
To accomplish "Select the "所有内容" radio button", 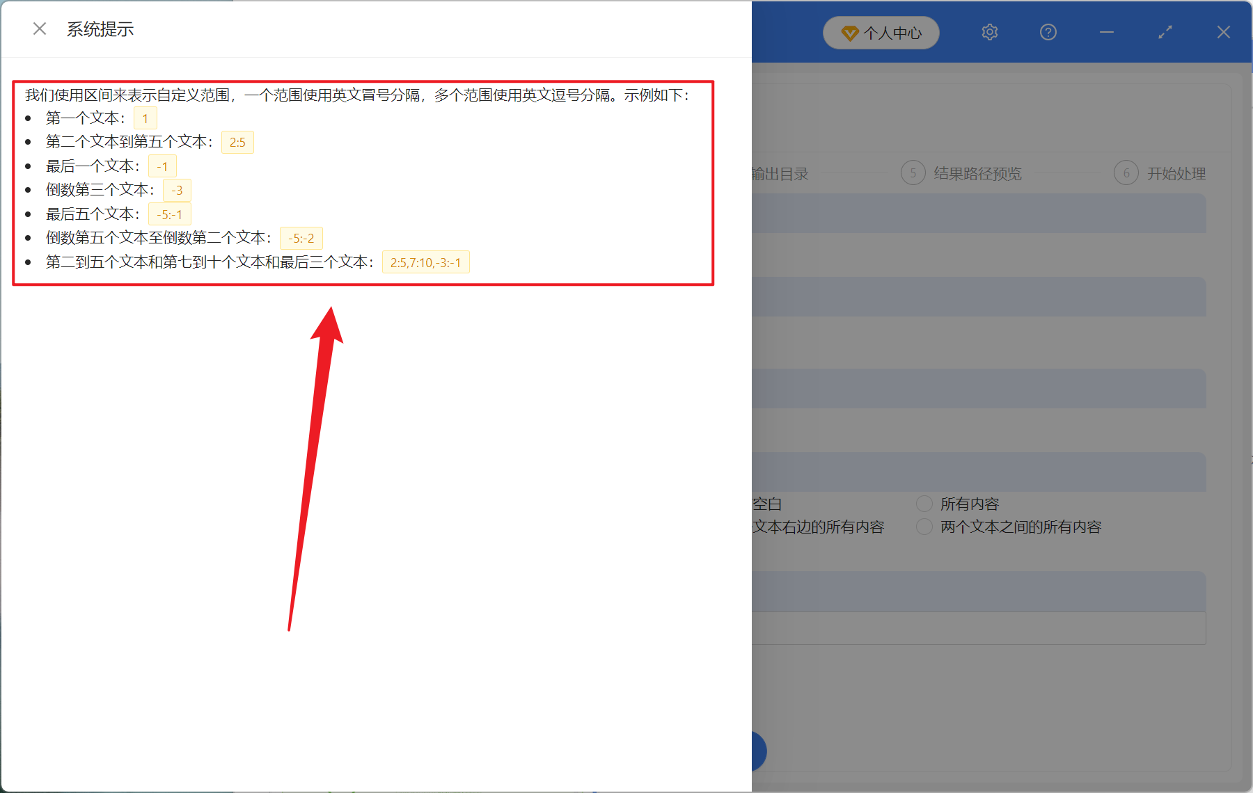I will (924, 503).
